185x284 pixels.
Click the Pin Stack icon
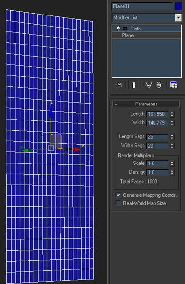pos(119,85)
